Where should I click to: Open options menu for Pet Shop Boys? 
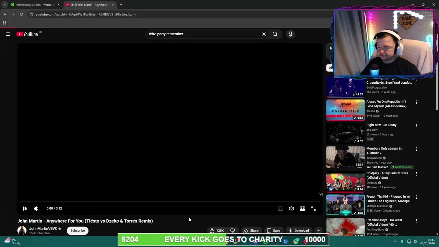click(x=416, y=221)
